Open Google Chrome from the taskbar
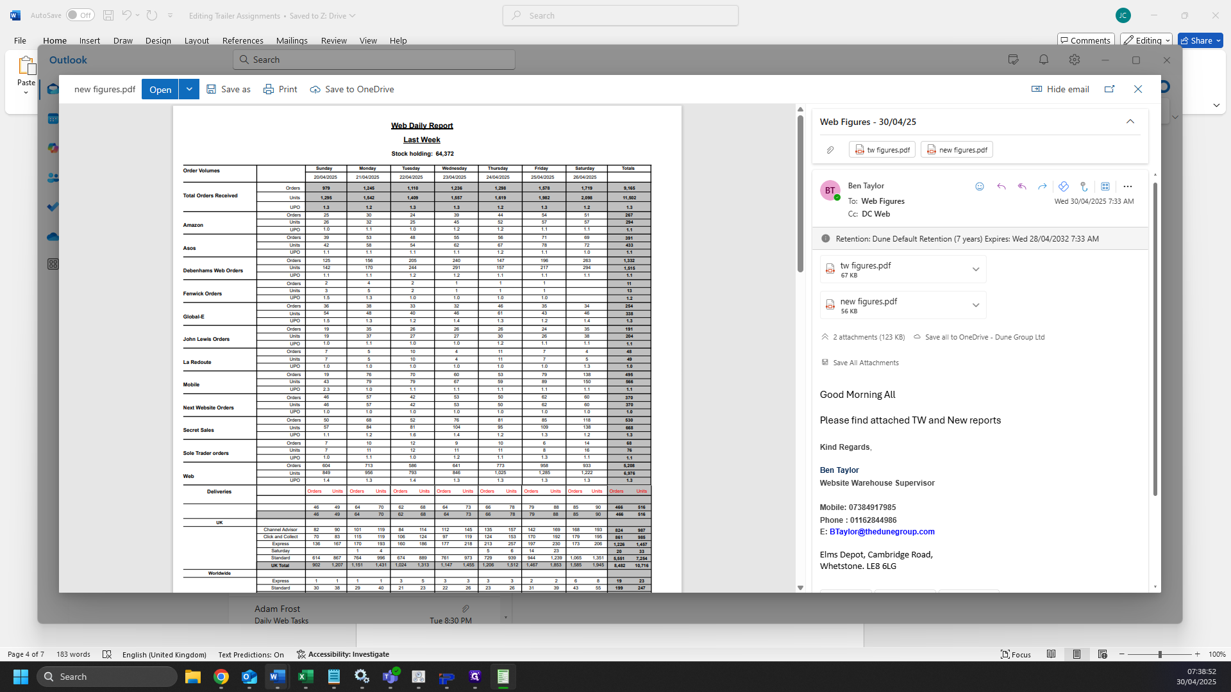This screenshot has height=692, width=1231. click(x=221, y=677)
